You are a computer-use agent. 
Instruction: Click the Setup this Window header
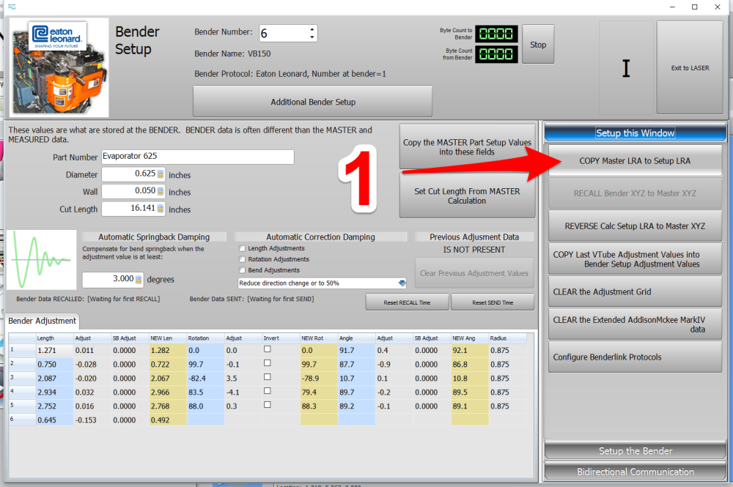tap(635, 133)
